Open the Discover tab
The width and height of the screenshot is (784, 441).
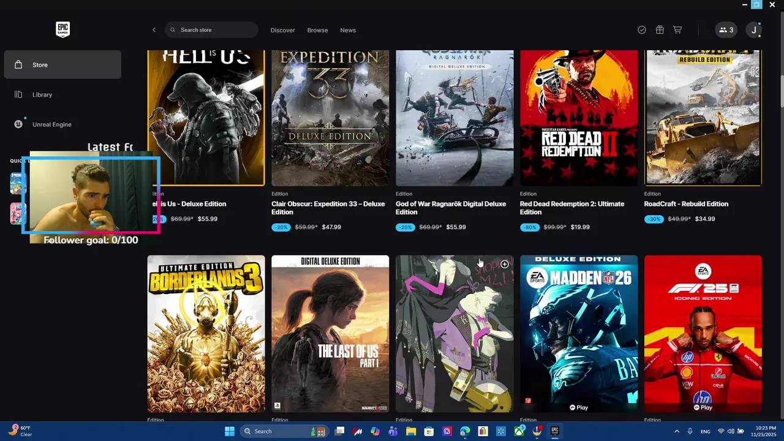click(x=282, y=30)
